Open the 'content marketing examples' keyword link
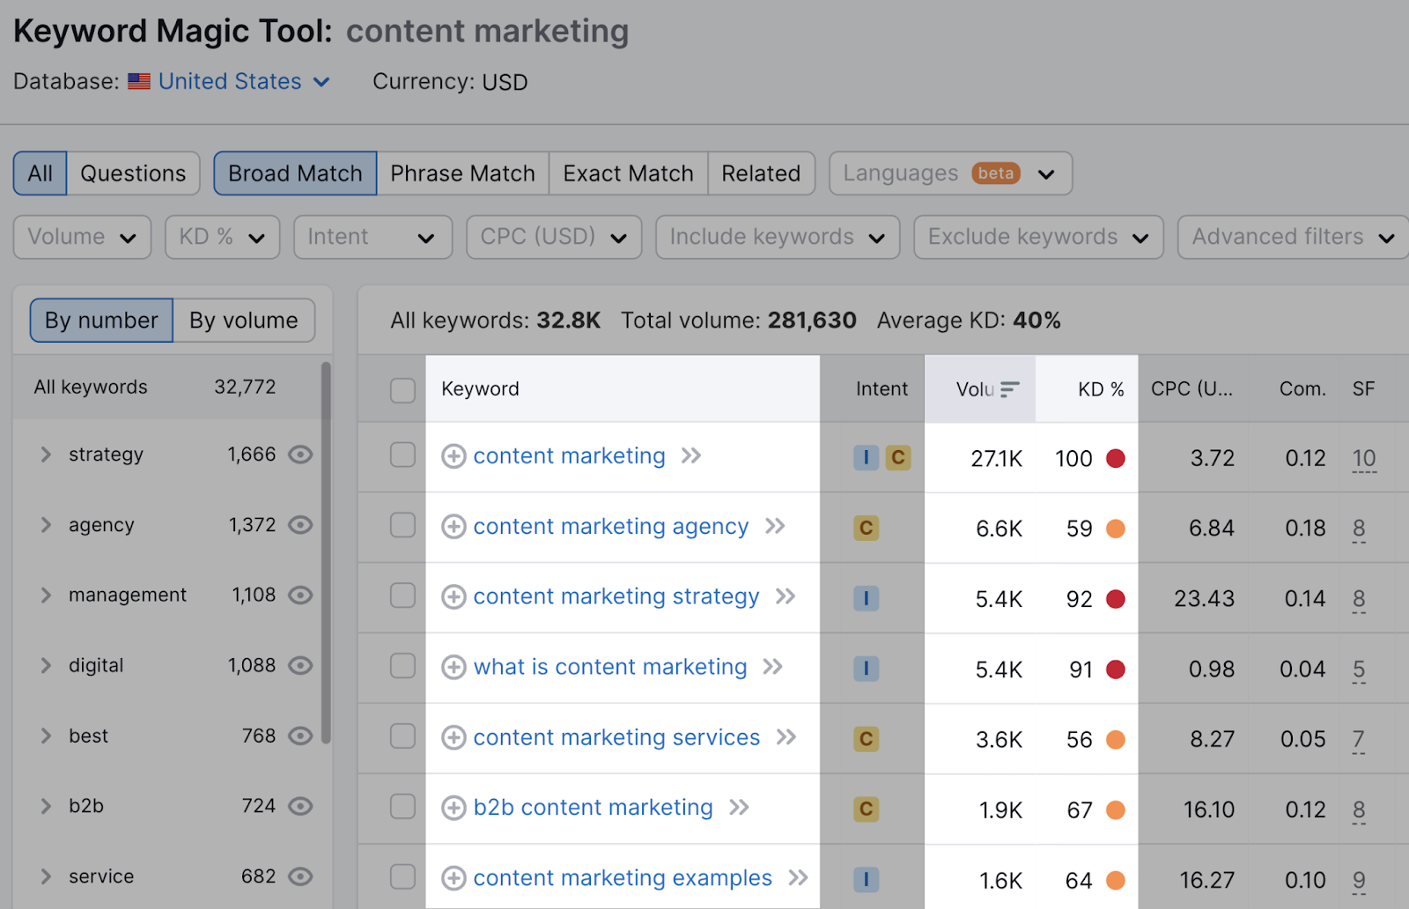 click(x=622, y=877)
